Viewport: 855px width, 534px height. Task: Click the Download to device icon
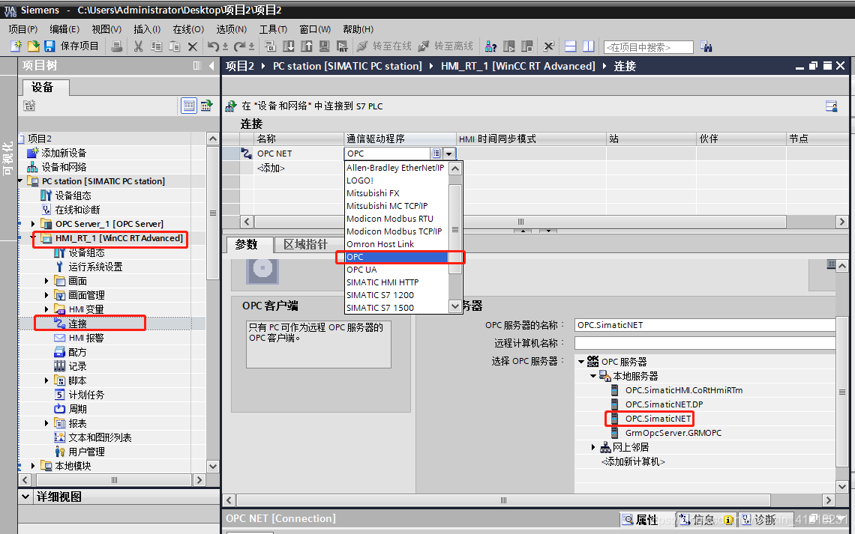pos(289,46)
